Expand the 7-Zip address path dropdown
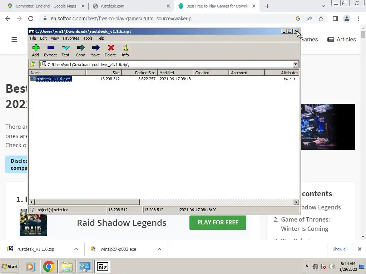Screen dimensions: 366x274 (295, 64)
